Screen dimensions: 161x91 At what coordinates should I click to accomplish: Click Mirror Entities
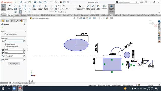(x=60, y=6)
